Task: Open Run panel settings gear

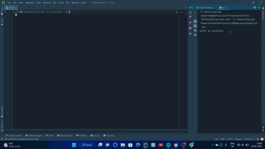Action: point(255,7)
